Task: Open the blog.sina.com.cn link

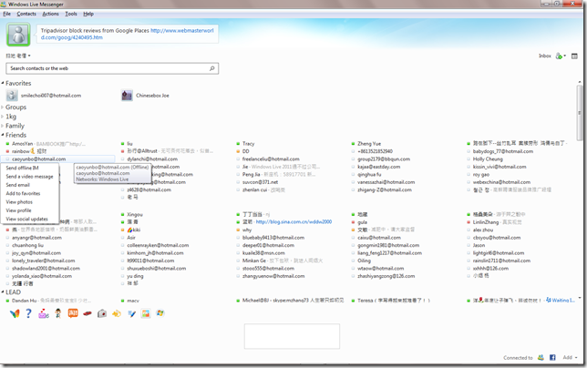Action: pyautogui.click(x=293, y=221)
